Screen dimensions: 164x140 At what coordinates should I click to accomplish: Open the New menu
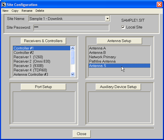tap(5, 11)
